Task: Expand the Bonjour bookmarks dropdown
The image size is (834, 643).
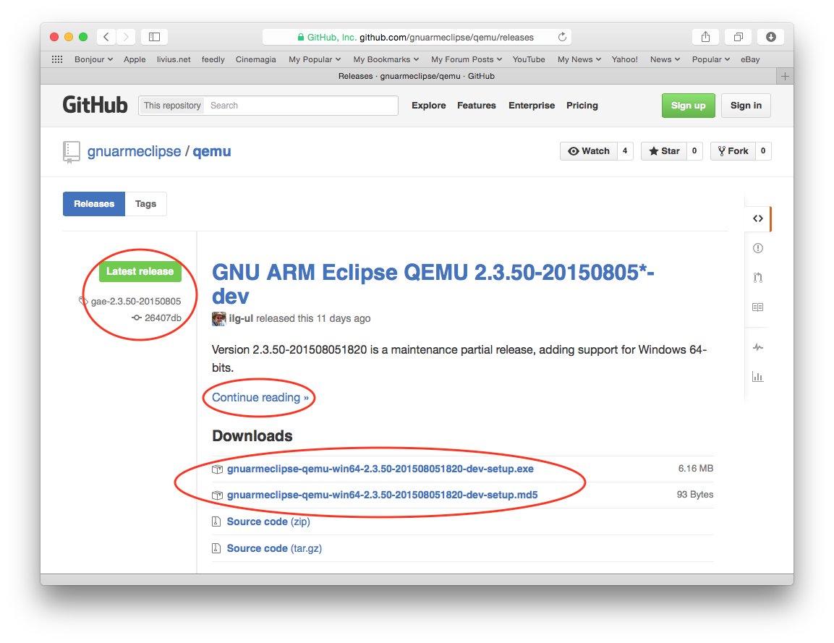Action: click(x=93, y=59)
